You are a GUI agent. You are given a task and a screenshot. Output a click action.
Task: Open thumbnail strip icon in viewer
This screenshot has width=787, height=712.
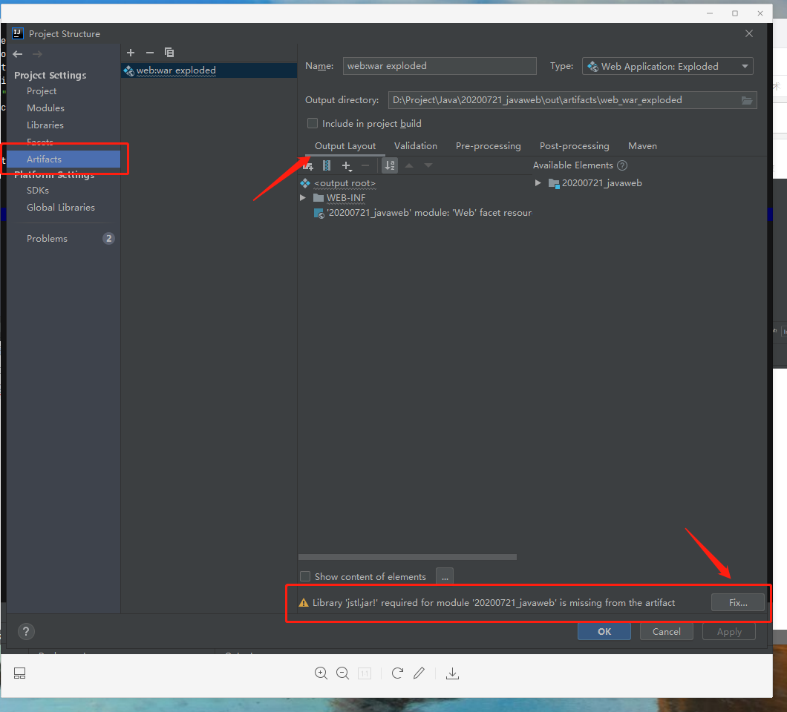pos(19,673)
